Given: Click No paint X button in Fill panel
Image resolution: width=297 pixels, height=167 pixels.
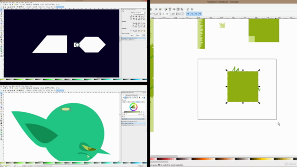Looking at the screenshot, I should click(123, 97).
